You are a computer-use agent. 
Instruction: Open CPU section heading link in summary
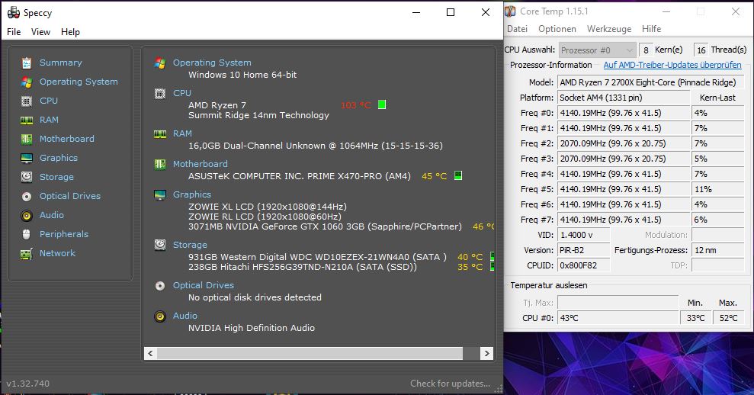click(181, 93)
